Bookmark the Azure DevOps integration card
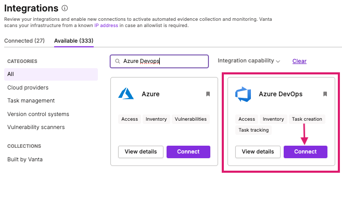 [325, 94]
